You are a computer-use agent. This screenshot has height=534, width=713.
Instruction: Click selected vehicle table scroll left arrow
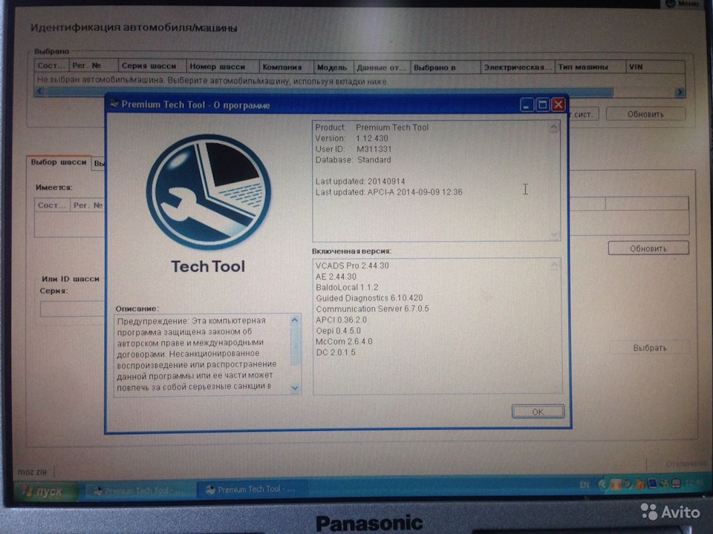39,91
